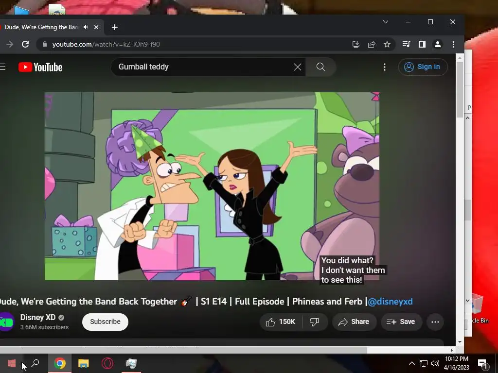
Task: Open the Chrome three-dot menu
Action: click(453, 44)
